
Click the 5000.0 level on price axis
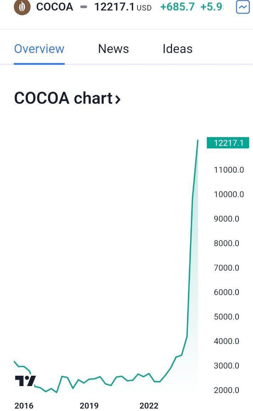(226, 317)
